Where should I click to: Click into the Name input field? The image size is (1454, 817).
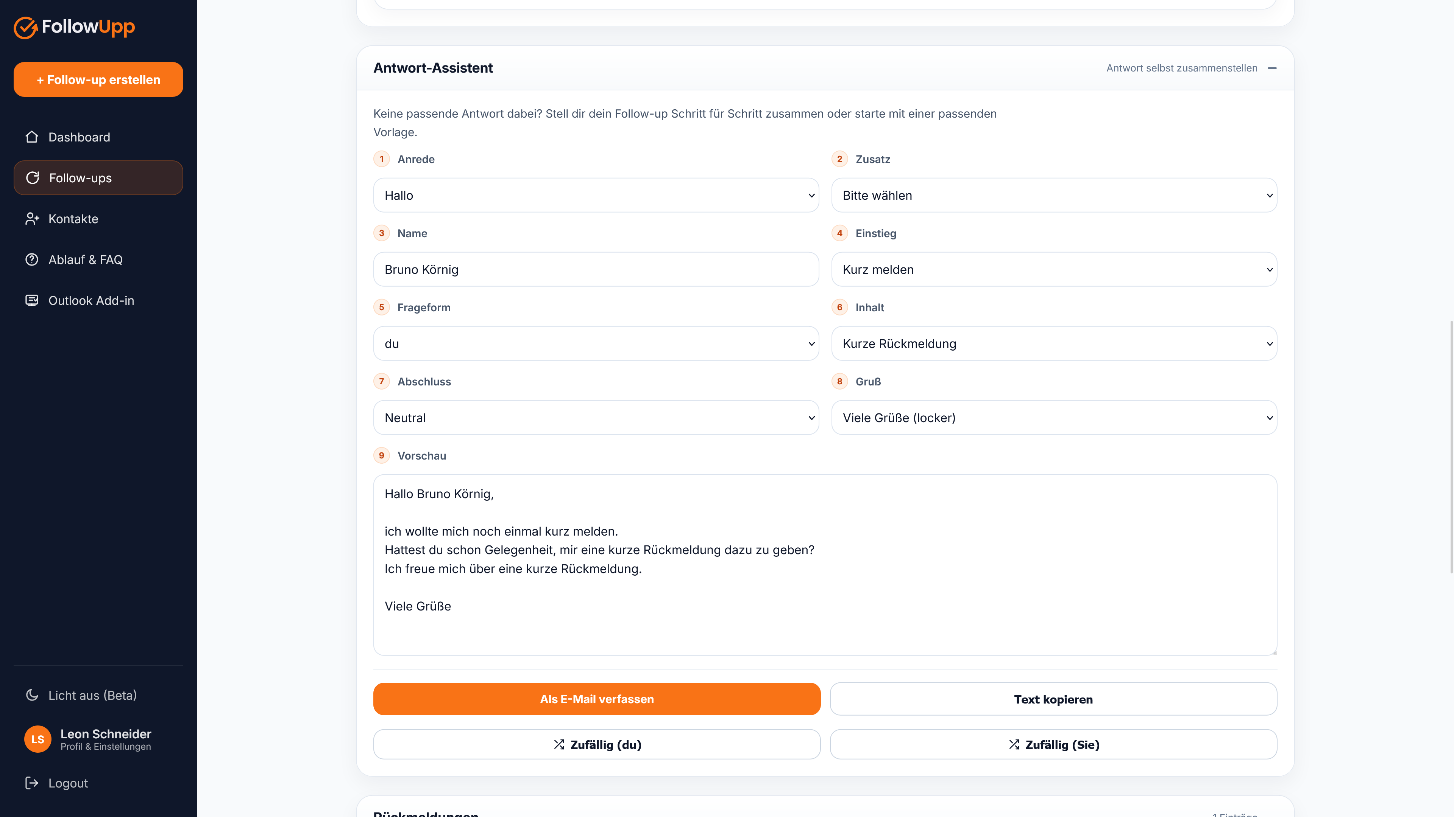tap(596, 270)
